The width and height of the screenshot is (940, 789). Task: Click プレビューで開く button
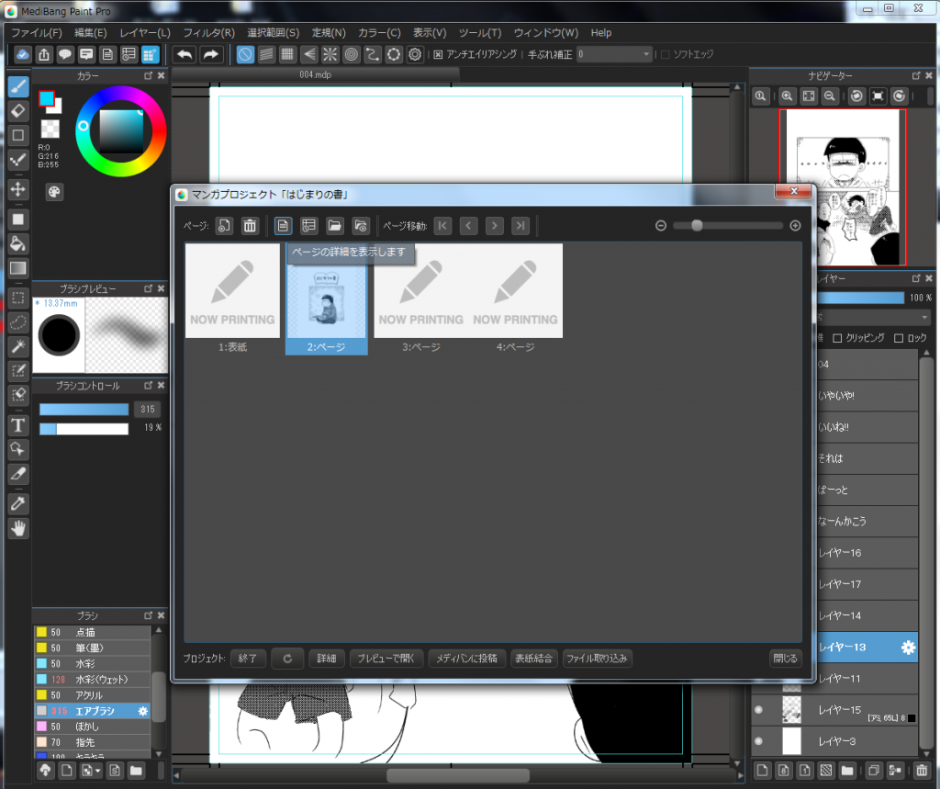386,659
